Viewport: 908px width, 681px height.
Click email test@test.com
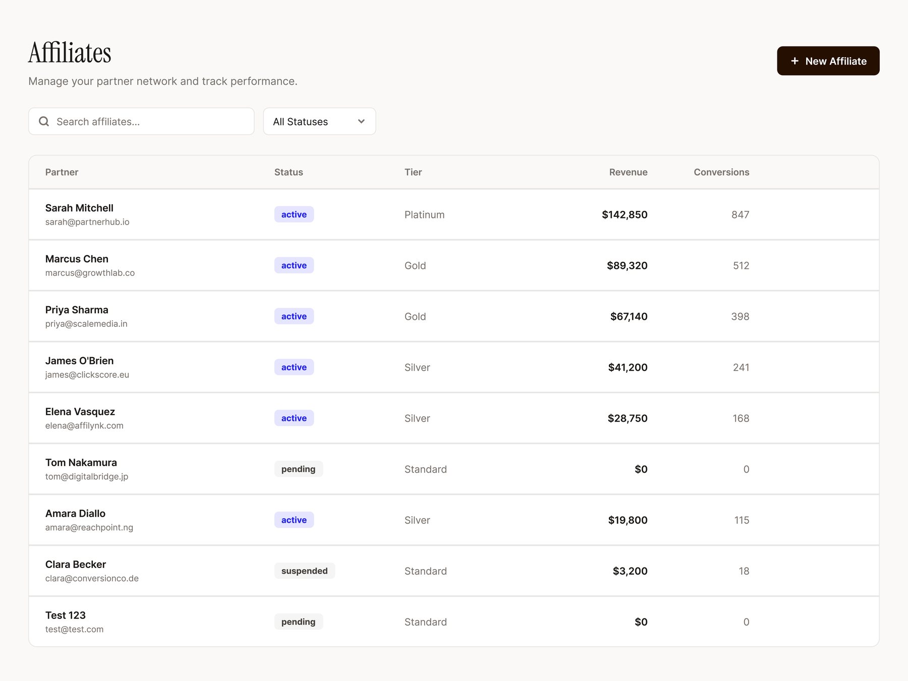click(x=74, y=630)
